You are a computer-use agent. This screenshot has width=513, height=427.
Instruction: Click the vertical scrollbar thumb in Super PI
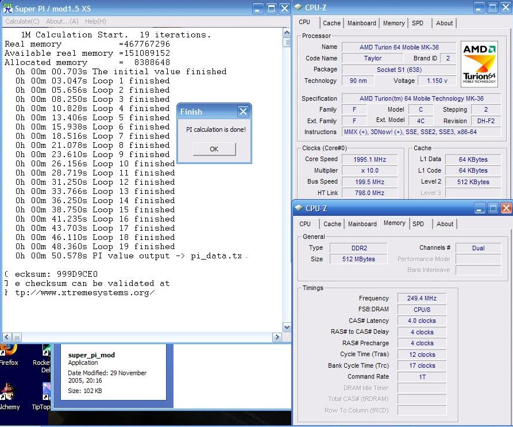287,42
